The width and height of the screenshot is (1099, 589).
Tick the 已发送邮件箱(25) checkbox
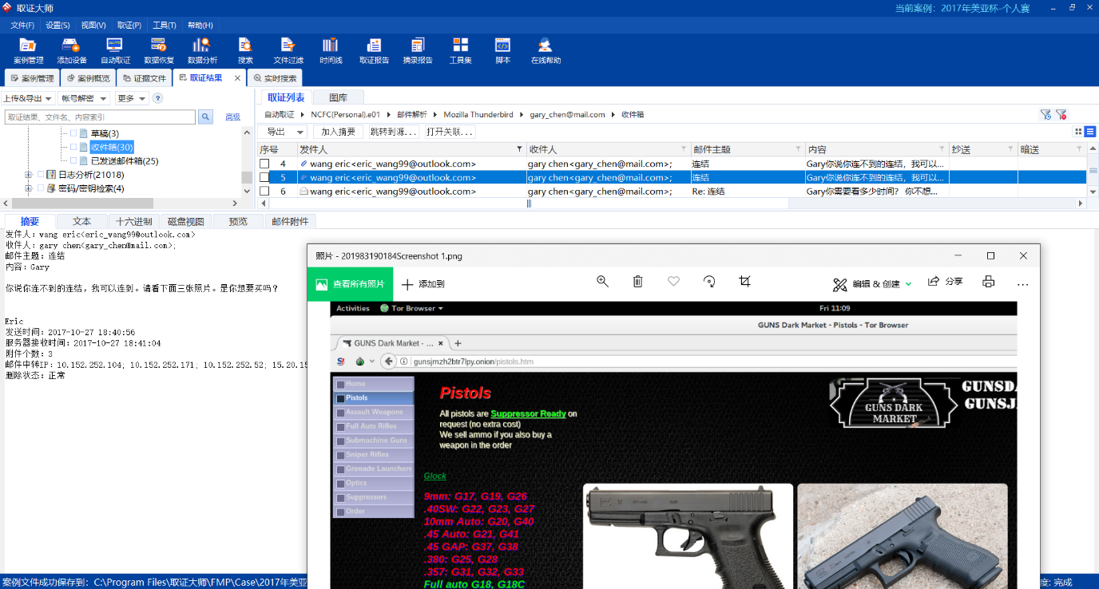[73, 160]
